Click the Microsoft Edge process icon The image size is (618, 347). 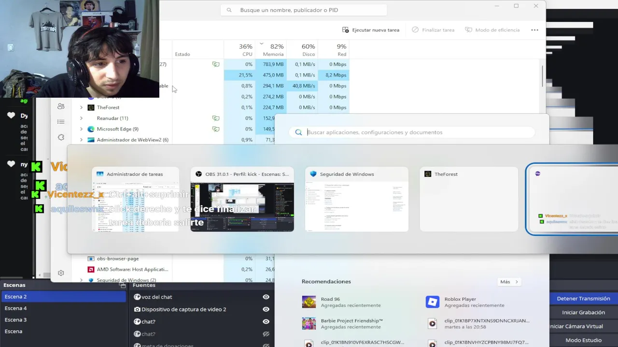[x=91, y=129]
